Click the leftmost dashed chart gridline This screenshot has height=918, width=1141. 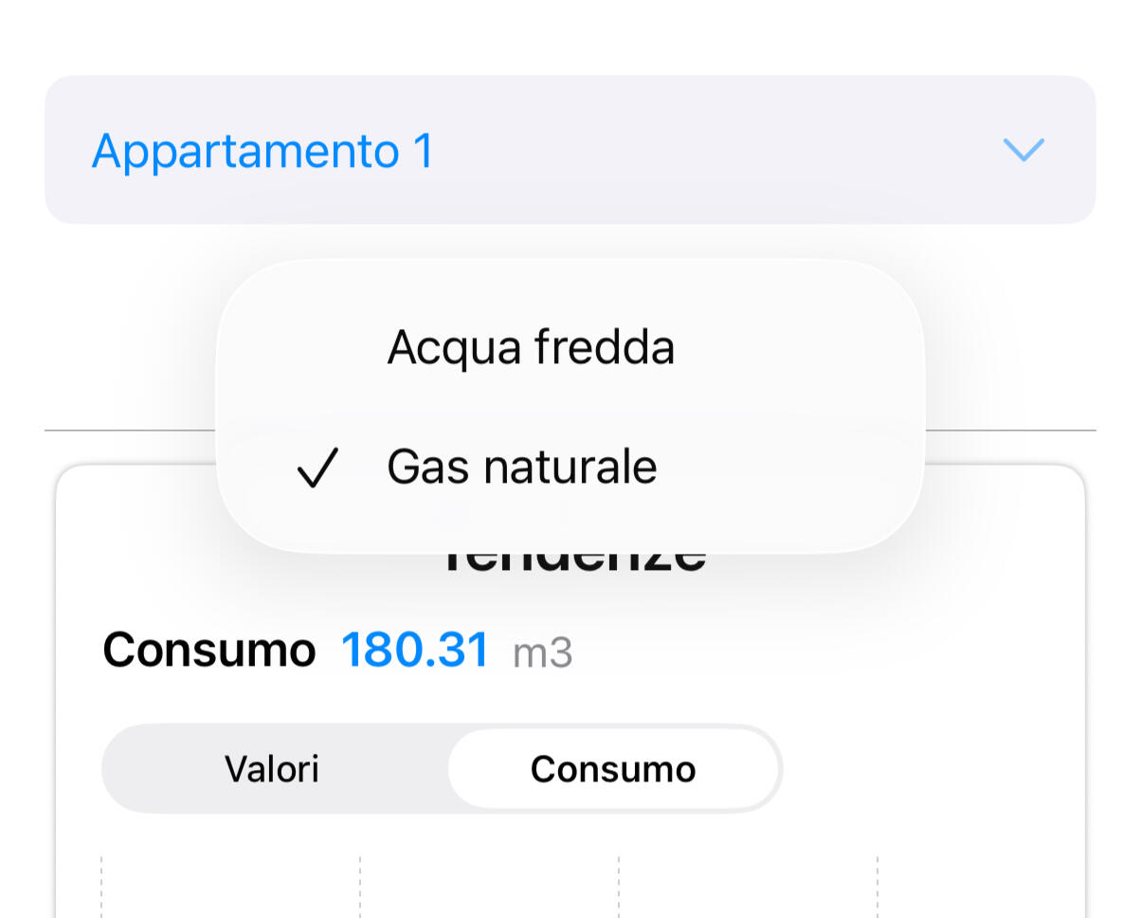101,887
